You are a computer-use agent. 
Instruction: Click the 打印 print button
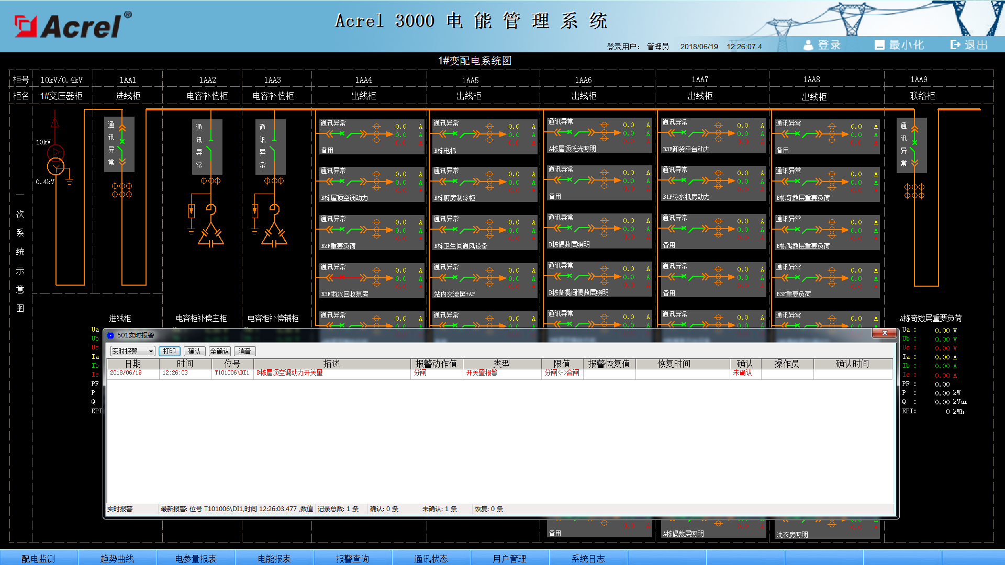point(169,352)
